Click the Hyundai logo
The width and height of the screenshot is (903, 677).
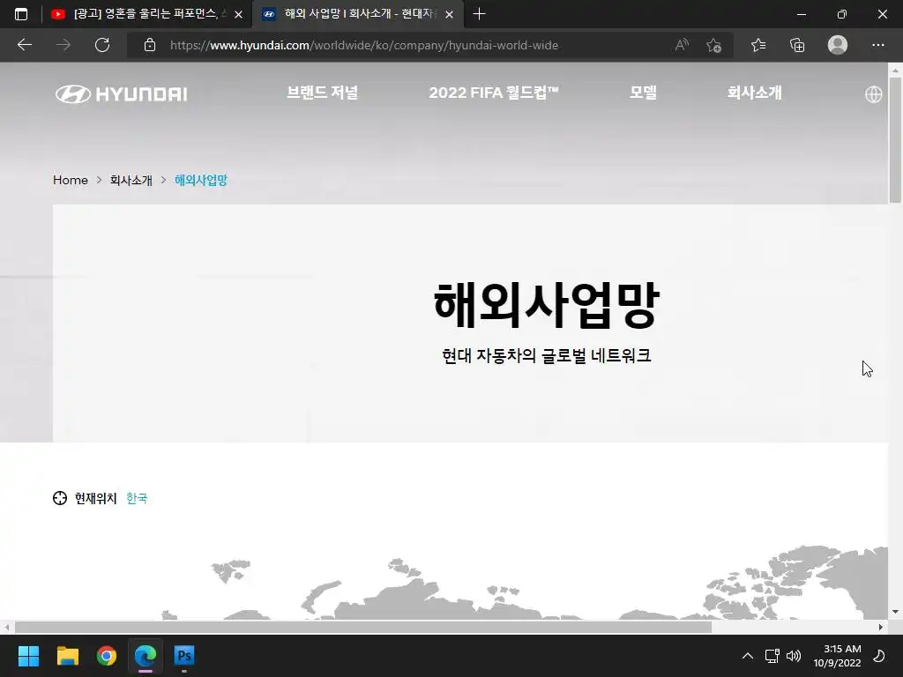point(122,93)
